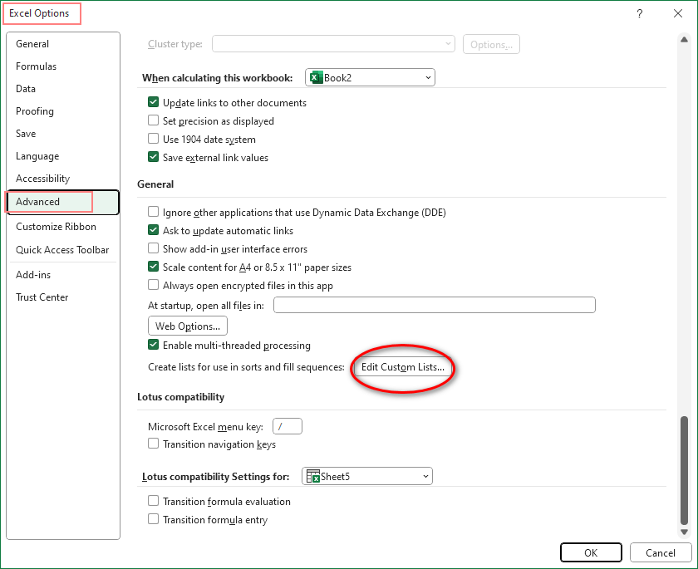698x569 pixels.
Task: Click the Excel icon beside Book2
Action: [x=316, y=77]
